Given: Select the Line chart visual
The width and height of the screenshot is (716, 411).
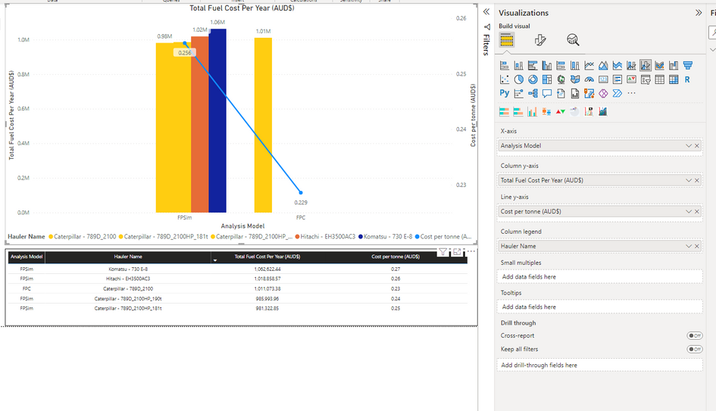Looking at the screenshot, I should (589, 66).
